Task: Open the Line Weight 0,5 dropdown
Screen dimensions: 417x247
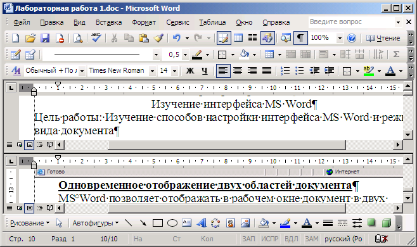Action: (x=185, y=54)
